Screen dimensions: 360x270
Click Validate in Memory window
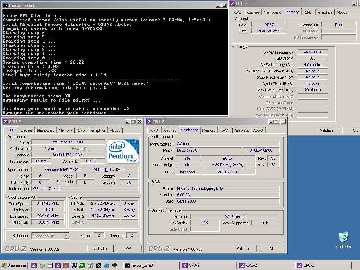click(327, 130)
